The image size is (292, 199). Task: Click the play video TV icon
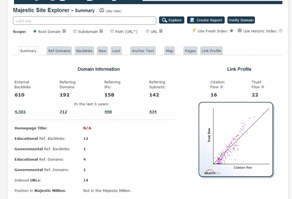[102, 10]
